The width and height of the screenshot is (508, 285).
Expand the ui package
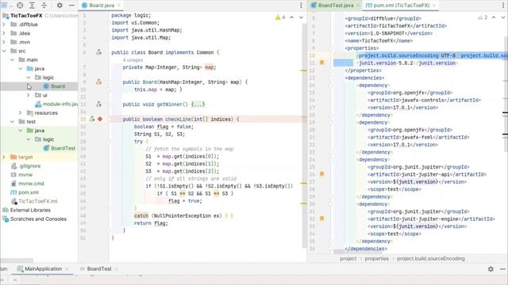29,95
